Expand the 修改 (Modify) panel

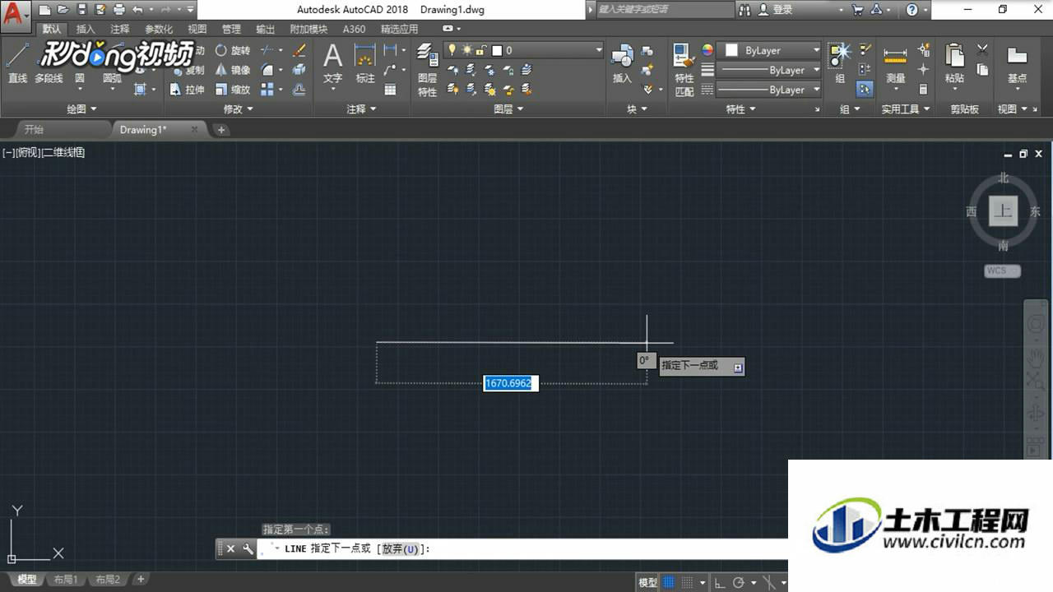239,109
